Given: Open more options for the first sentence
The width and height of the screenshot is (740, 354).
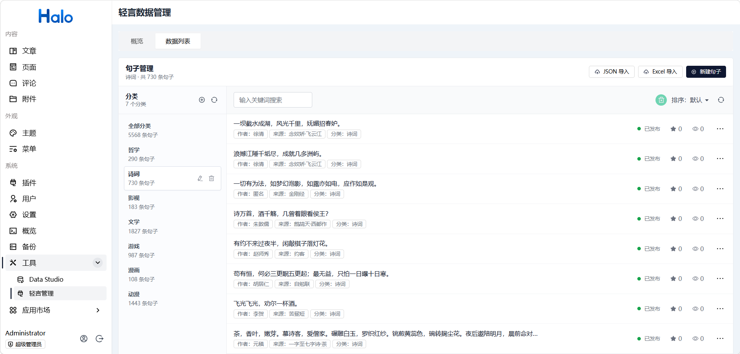Looking at the screenshot, I should pos(720,129).
